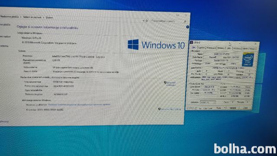This screenshot has height=156, width=277.
Task: Click Sistem in varnost breadcrumb item
Action: click(x=32, y=17)
